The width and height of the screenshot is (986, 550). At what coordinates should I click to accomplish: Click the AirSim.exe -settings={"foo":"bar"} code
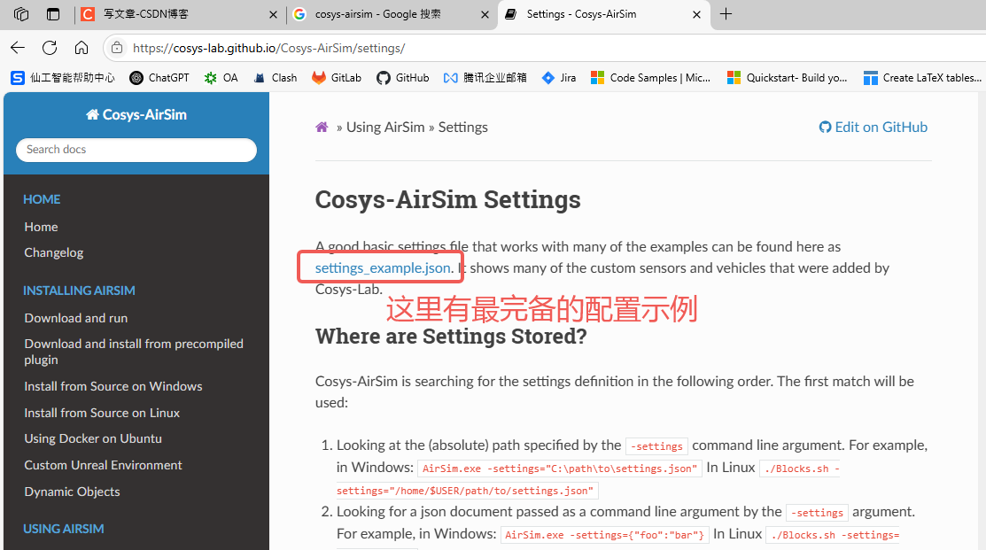605,535
